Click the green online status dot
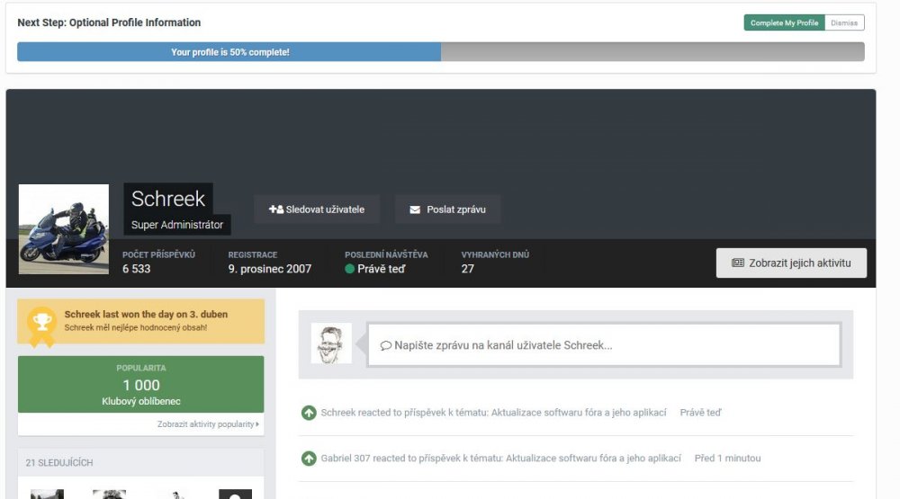Viewport: 900px width, 499px height. [x=349, y=269]
